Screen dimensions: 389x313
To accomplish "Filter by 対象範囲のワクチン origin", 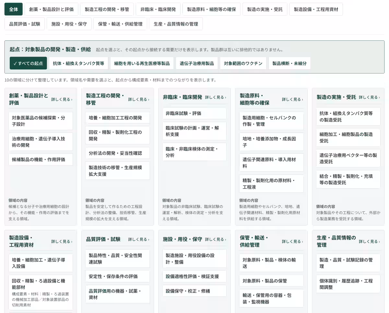I will [243, 63].
